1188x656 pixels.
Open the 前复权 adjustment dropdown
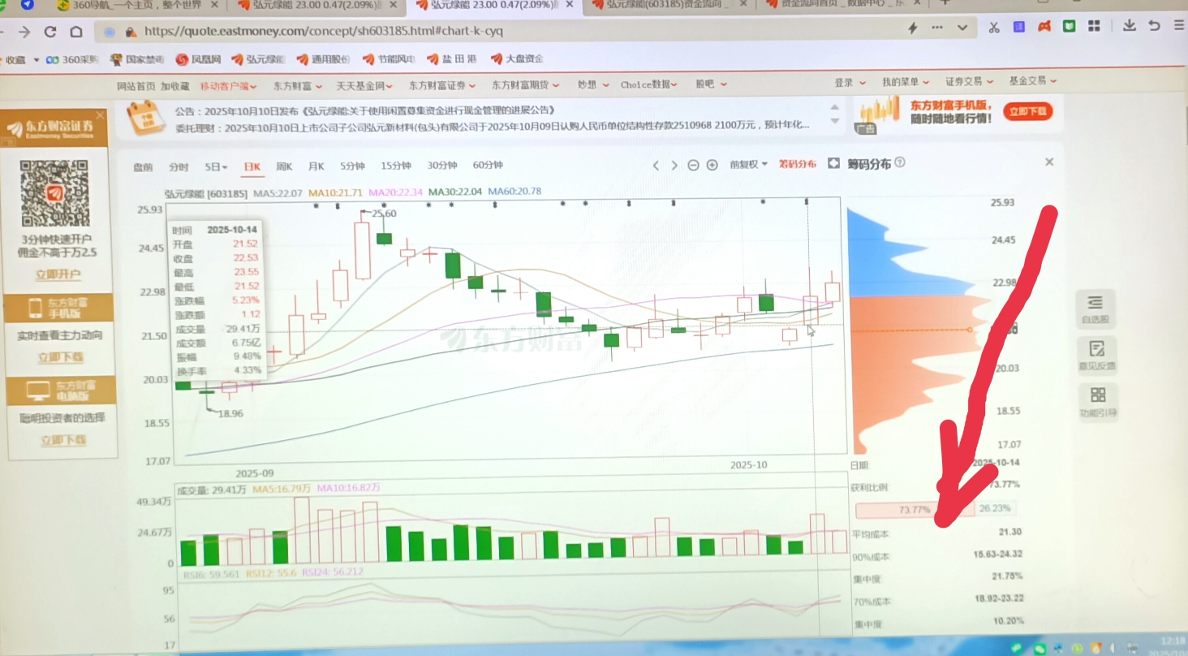pos(748,164)
